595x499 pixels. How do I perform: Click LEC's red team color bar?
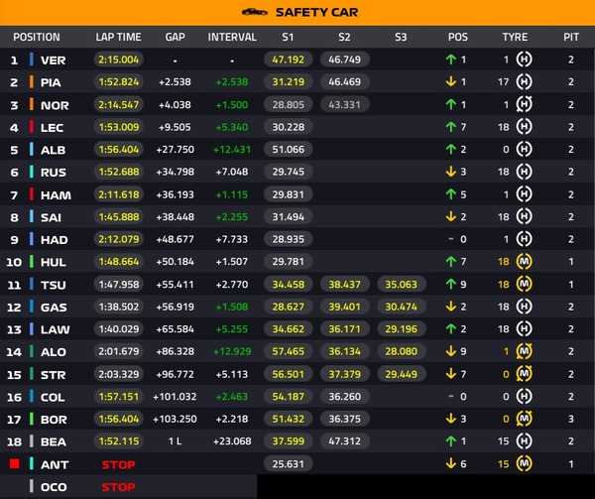point(32,127)
